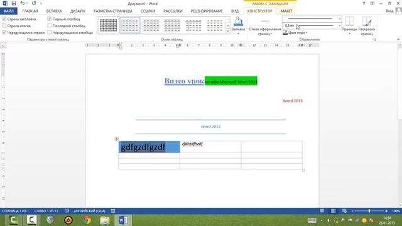402x226 pixels.
Task: Click zoom out minus button
Action: pos(352,211)
